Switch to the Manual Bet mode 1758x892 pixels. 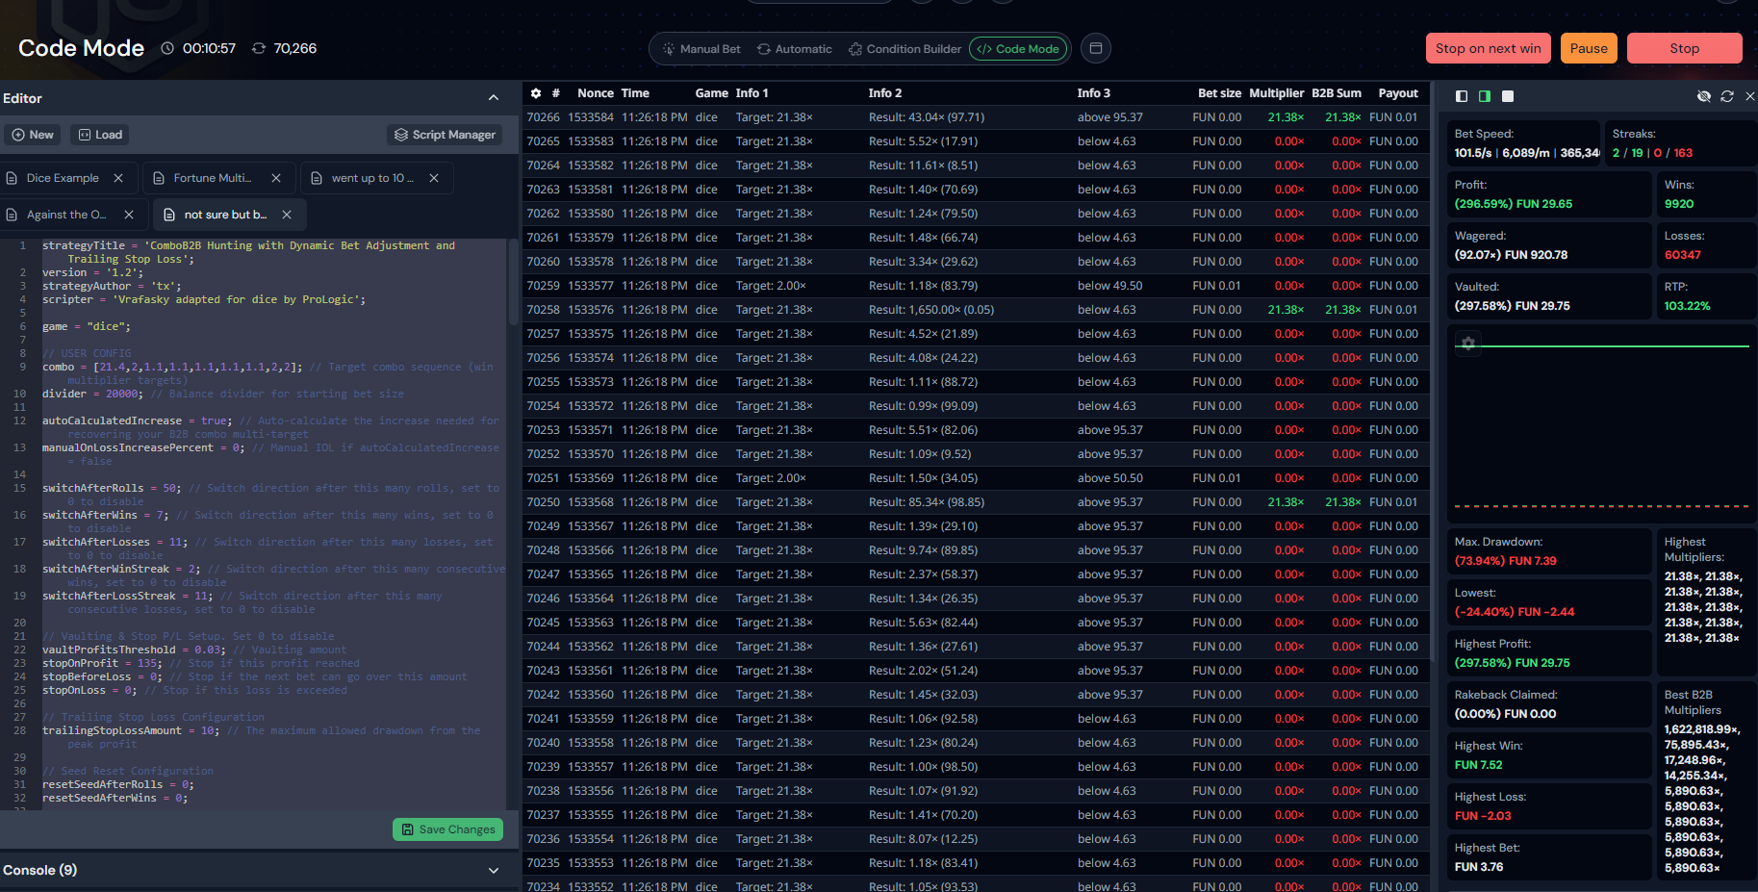(x=701, y=49)
